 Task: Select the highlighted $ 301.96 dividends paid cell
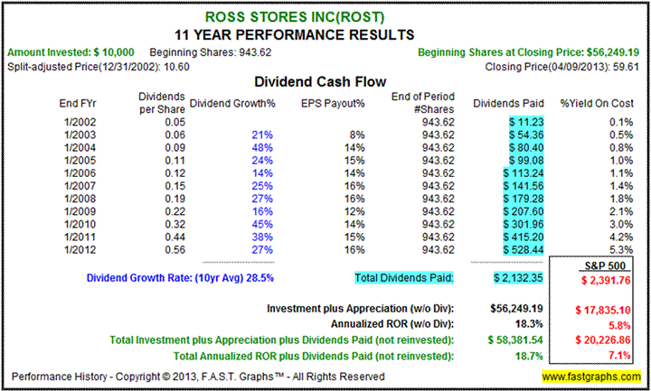(x=524, y=224)
